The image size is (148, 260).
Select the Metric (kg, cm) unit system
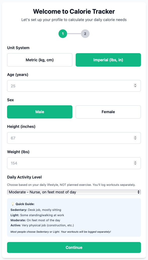(x=40, y=60)
